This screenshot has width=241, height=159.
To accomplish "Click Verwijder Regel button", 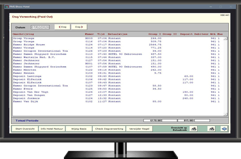I will [x=139, y=129].
